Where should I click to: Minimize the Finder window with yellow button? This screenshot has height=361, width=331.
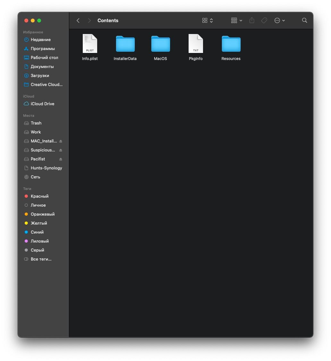(x=33, y=21)
